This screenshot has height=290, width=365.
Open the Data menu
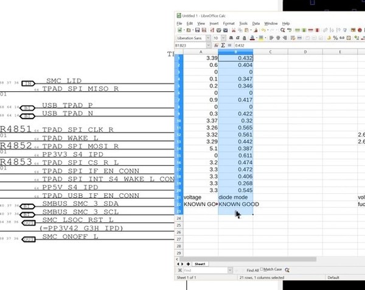tap(256, 23)
